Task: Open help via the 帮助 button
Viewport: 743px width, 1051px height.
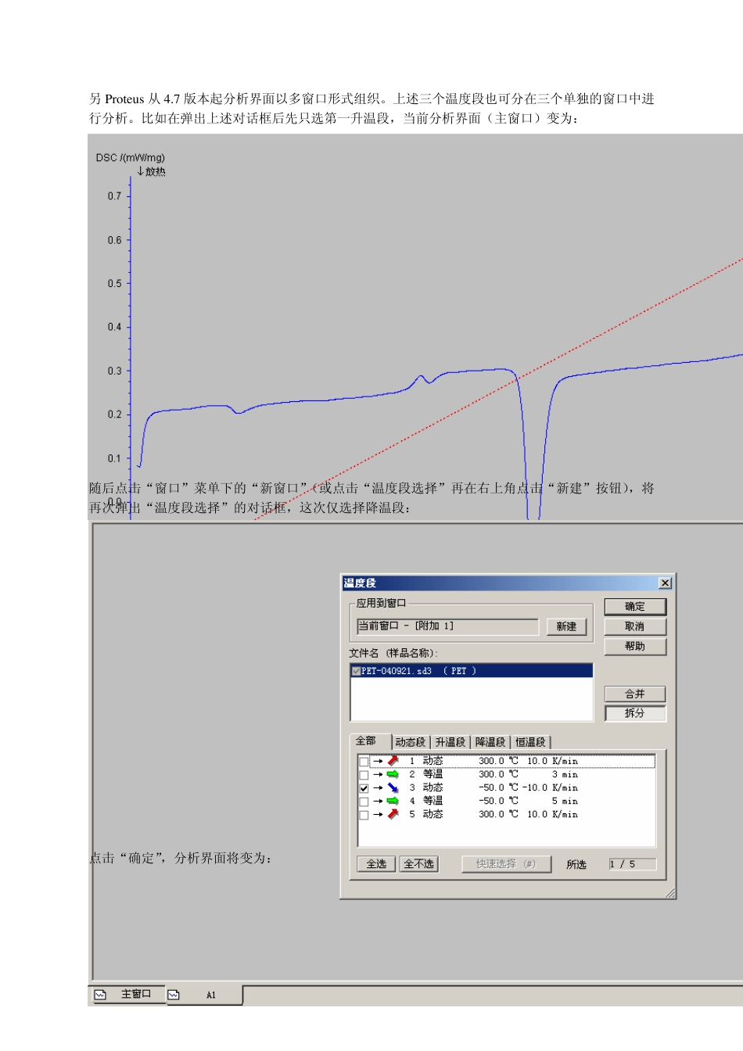Action: point(635,646)
